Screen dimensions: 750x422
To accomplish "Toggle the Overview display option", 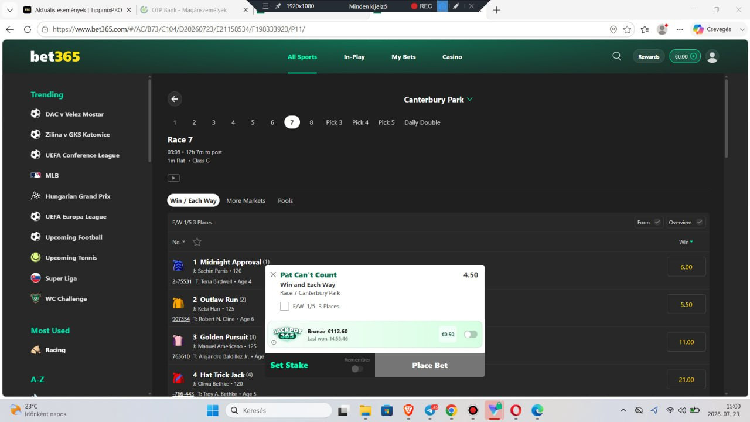I will [686, 222].
